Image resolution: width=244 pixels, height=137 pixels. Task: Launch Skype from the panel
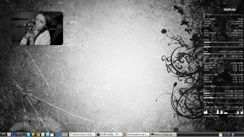point(28,134)
